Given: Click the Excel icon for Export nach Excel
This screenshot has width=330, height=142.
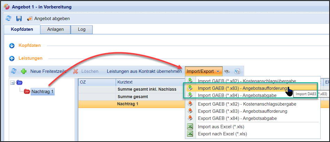Looking at the screenshot, I should pos(190,134).
